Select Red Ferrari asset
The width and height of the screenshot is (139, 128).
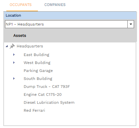pos(34,110)
